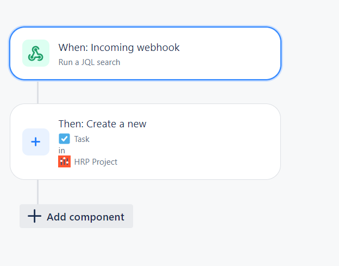Click the Add component button
339x266 pixels.
[76, 216]
